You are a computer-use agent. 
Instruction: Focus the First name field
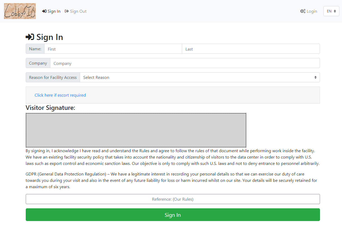tap(113, 49)
